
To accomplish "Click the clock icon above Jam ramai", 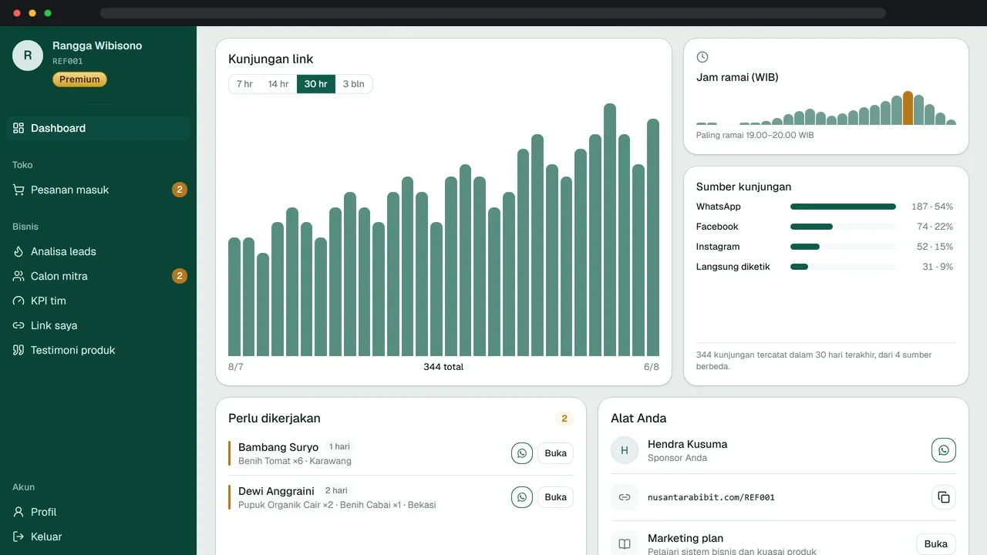I will pyautogui.click(x=702, y=57).
